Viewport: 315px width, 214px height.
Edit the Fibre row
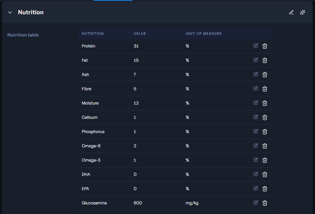256,89
